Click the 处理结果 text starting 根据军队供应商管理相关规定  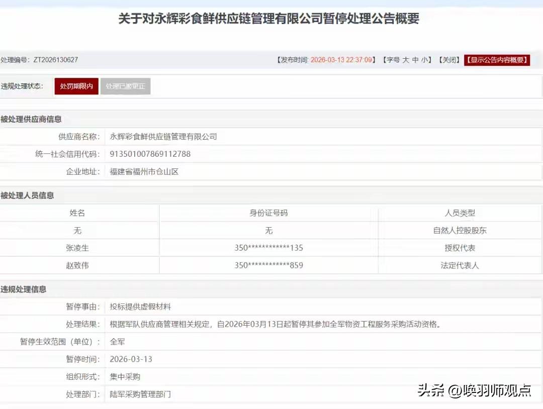(276, 324)
